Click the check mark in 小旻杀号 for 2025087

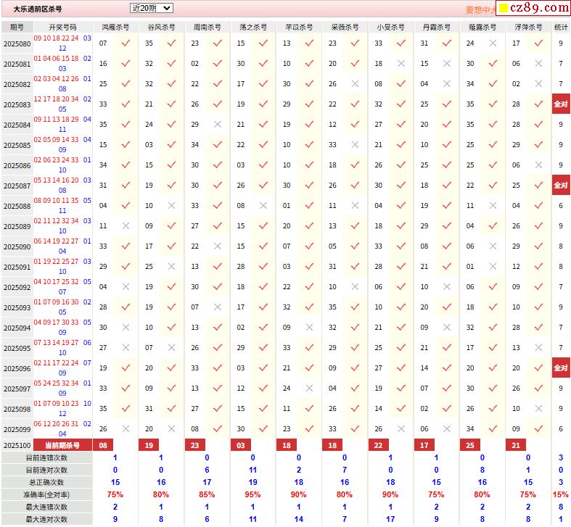401,186
